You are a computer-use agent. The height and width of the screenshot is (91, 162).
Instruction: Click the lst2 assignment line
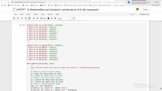pos(45,45)
